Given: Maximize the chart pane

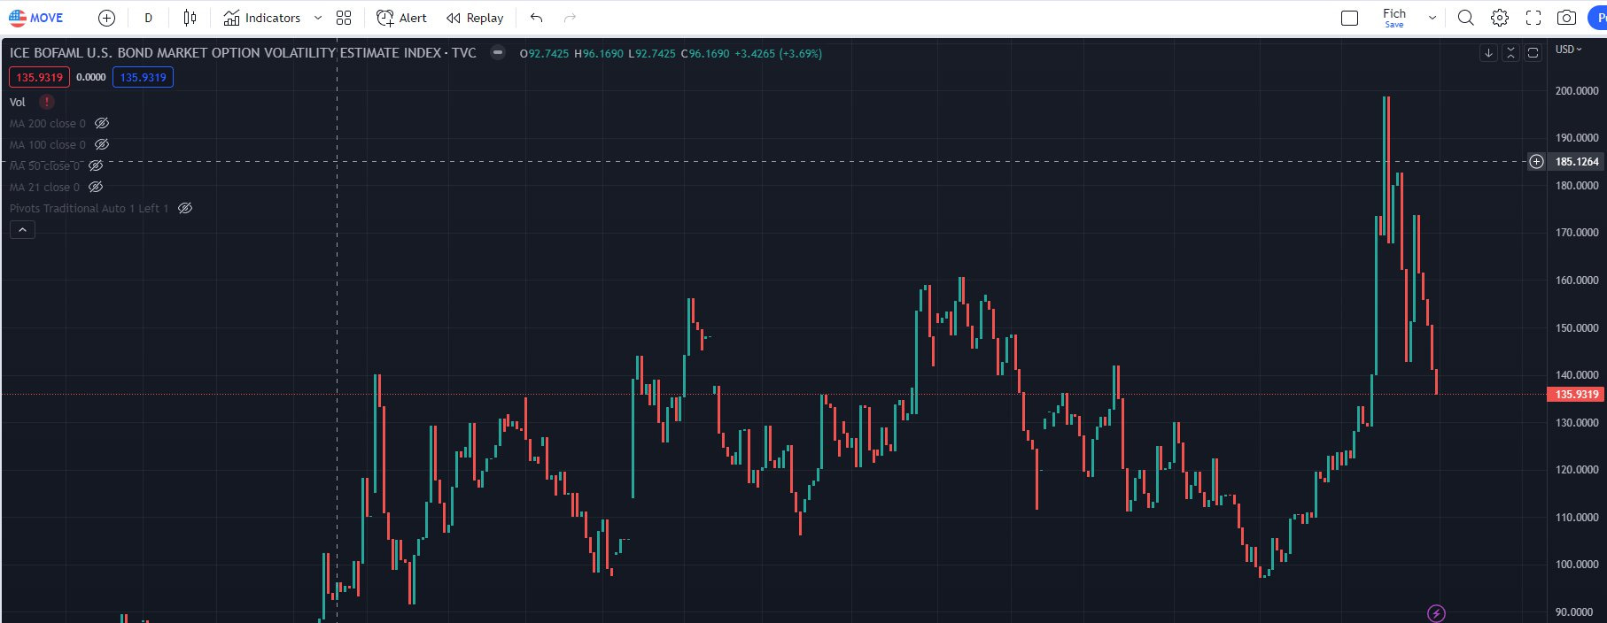Looking at the screenshot, I should (1533, 53).
